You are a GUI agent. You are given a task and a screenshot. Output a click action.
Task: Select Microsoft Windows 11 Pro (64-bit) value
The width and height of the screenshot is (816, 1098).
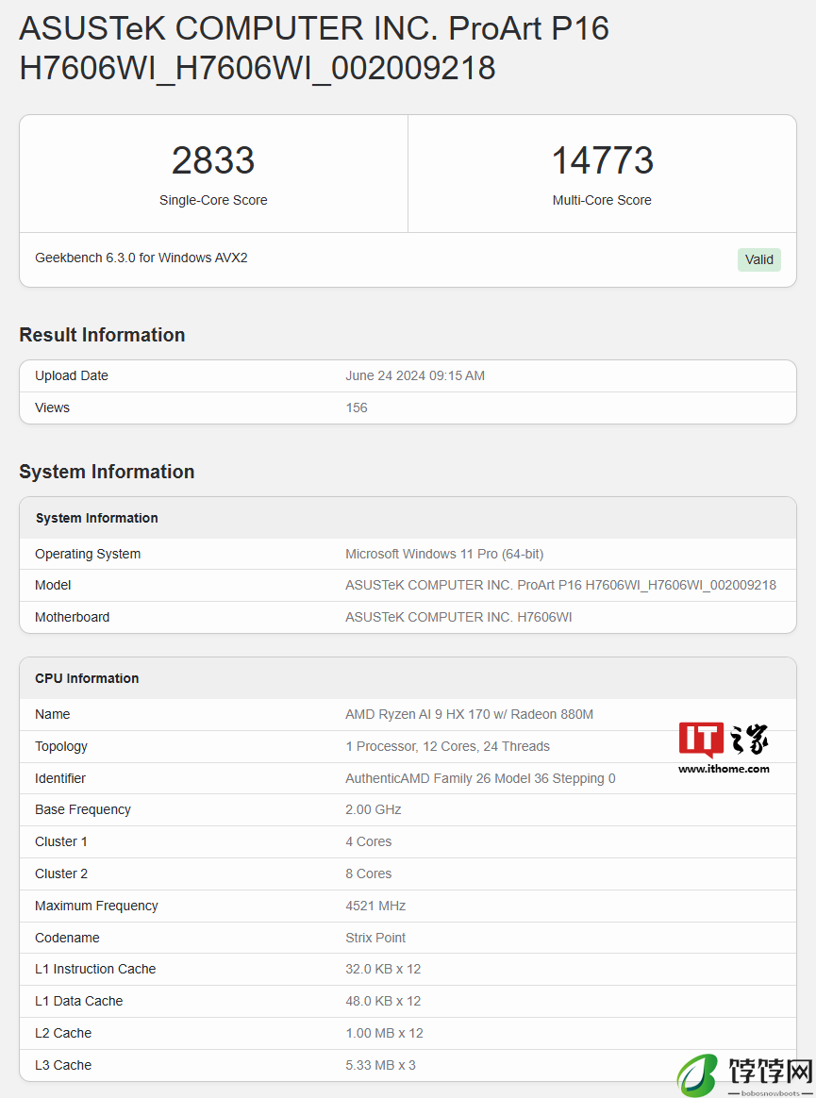coord(444,554)
